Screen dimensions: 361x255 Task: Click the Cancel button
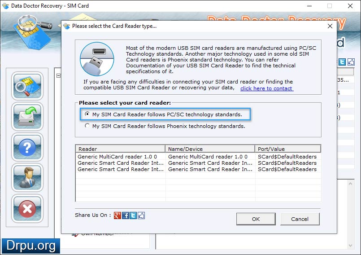click(300, 219)
